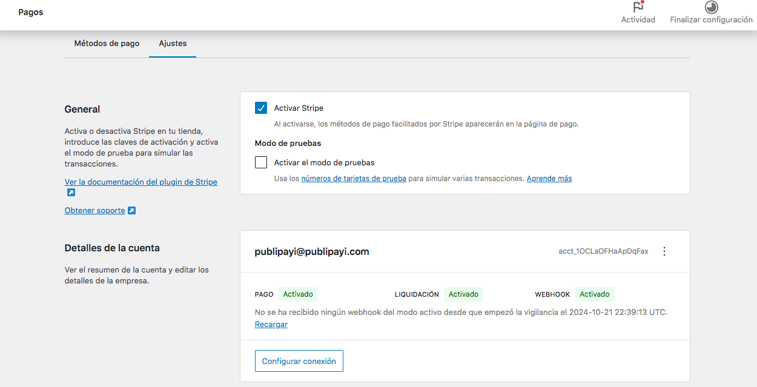This screenshot has height=387, width=757.
Task: Select the Ajustes tab
Action: coord(173,44)
